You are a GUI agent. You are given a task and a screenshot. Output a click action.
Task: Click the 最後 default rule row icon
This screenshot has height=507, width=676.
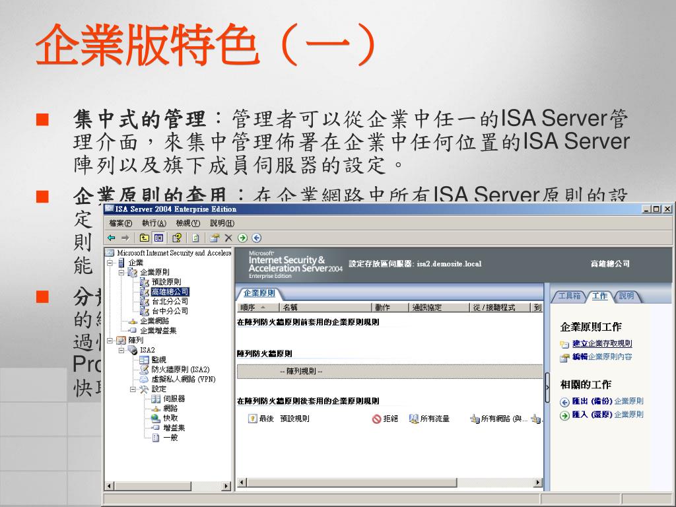tap(253, 419)
